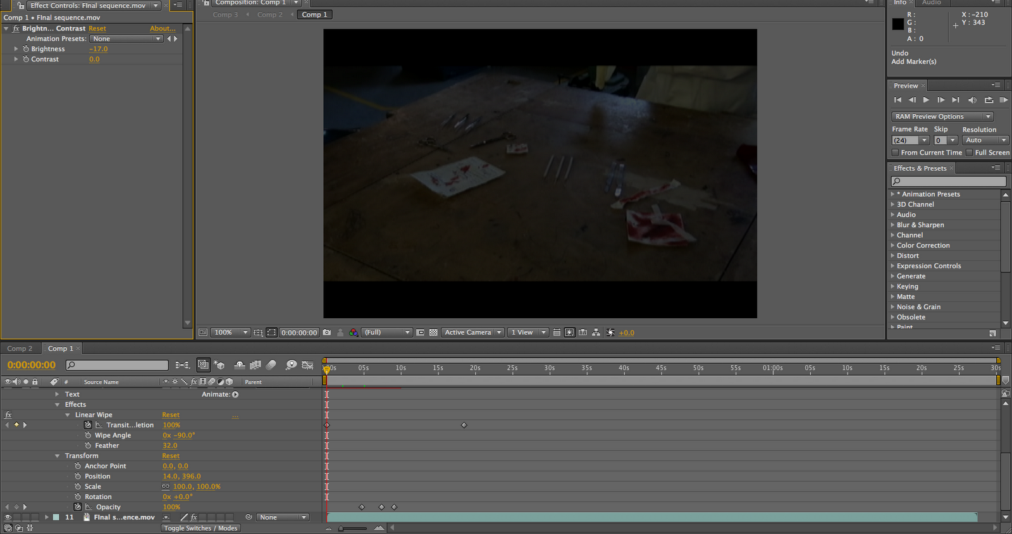This screenshot has width=1012, height=534.
Task: Hide layer 11 Final sequence video eye
Action: (8, 517)
